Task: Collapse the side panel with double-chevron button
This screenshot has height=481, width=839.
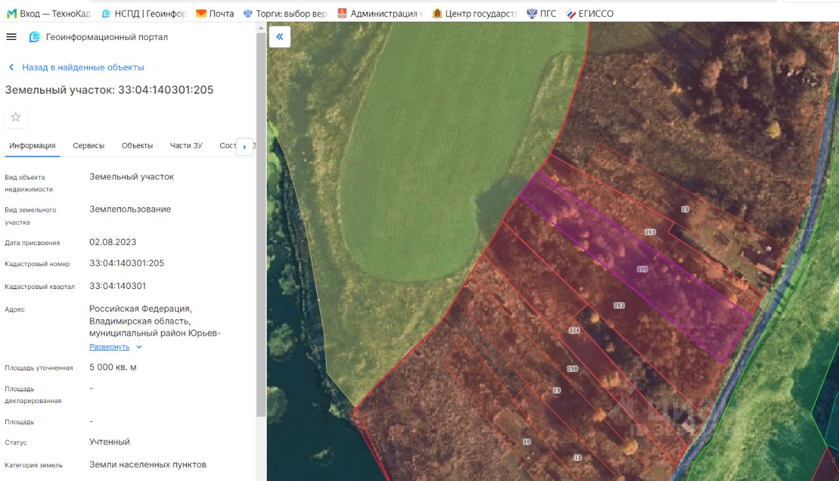Action: (280, 37)
